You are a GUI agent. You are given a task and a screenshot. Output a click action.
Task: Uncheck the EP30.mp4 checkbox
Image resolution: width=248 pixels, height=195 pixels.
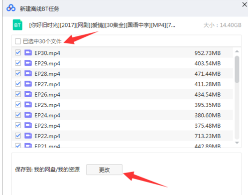tap(18, 53)
